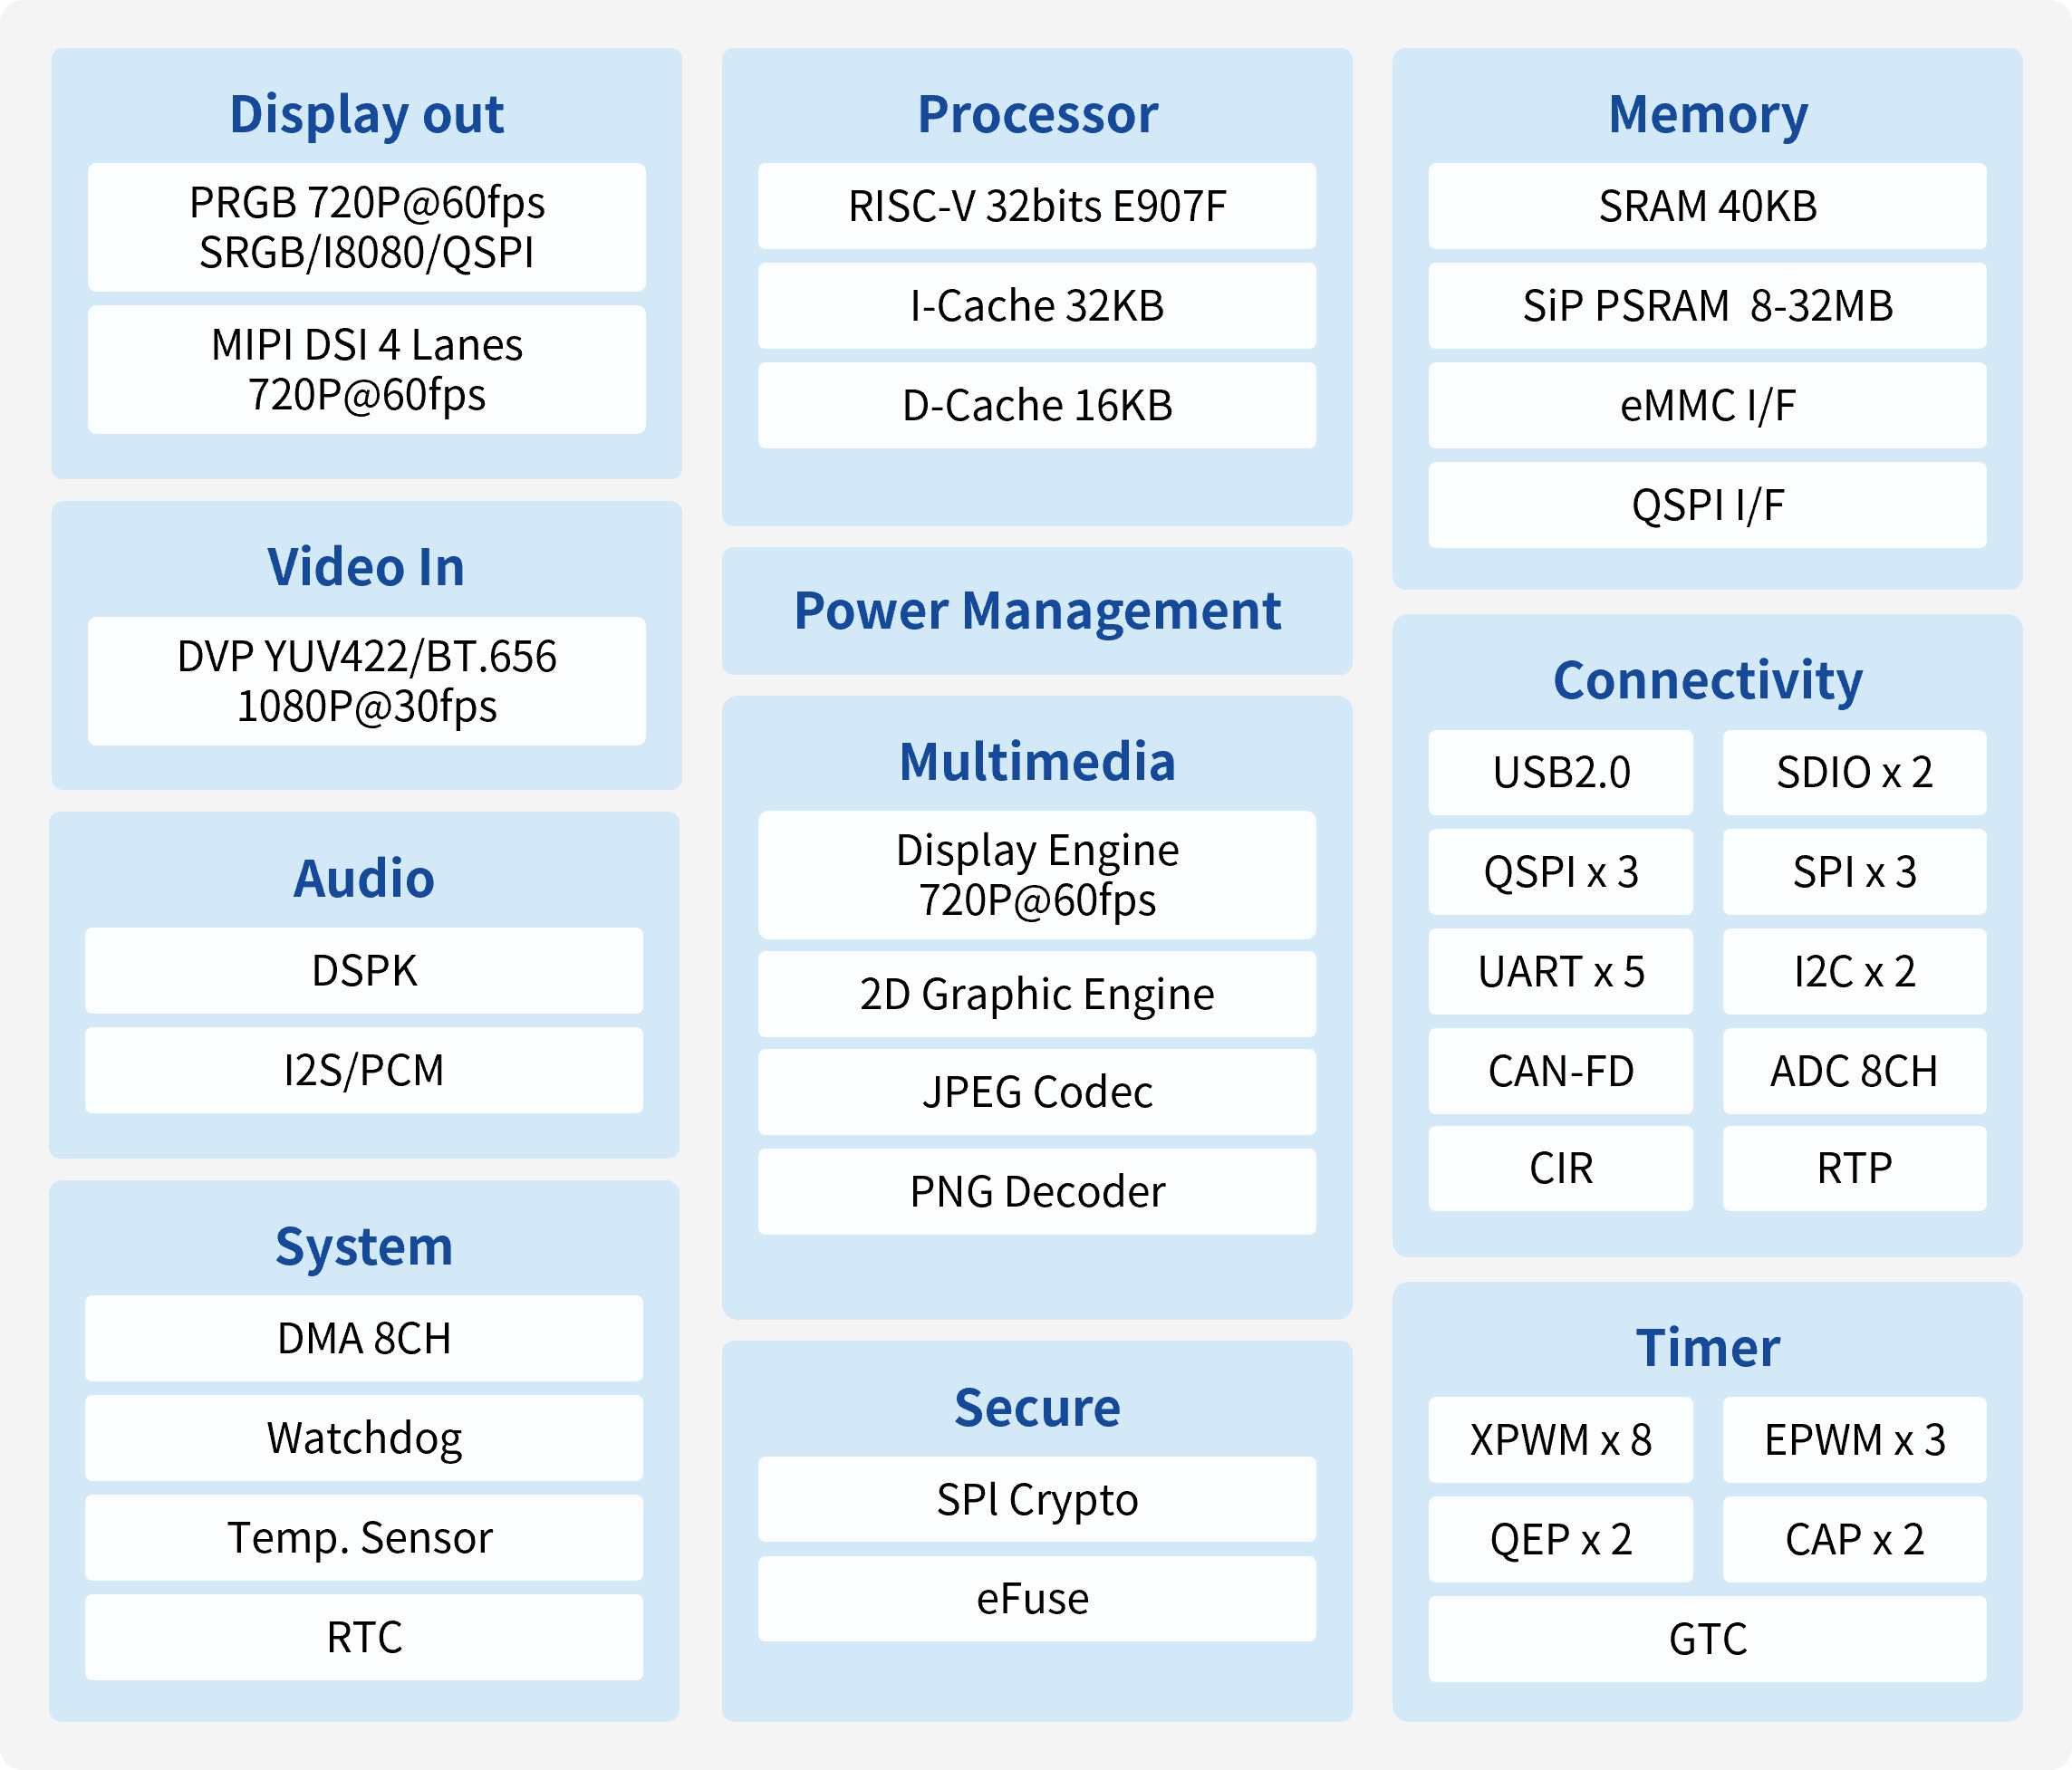Select the SiP PSRAM 8-32MB block
Screen dimensions: 2072x1770
click(x=1706, y=306)
